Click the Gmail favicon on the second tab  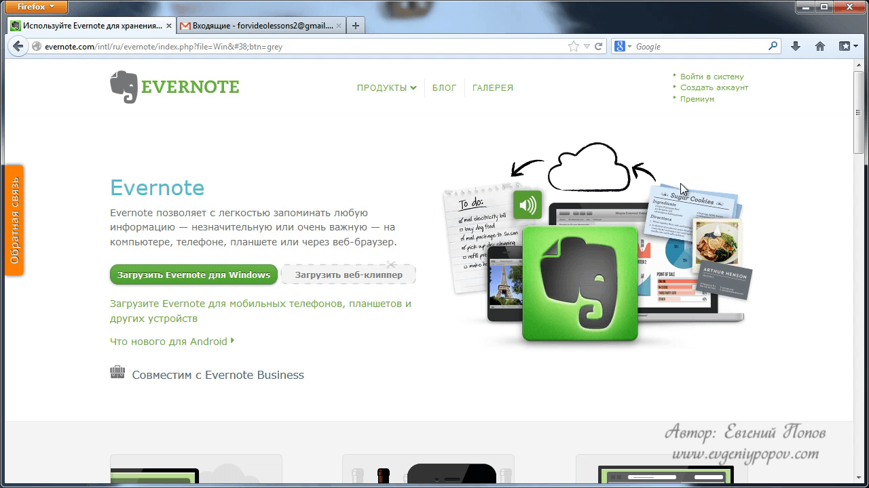(x=185, y=26)
